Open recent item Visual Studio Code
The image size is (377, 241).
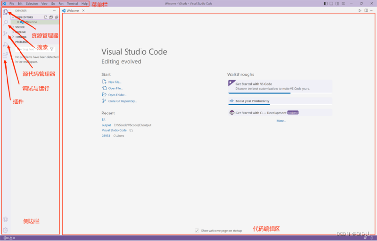tap(114, 130)
